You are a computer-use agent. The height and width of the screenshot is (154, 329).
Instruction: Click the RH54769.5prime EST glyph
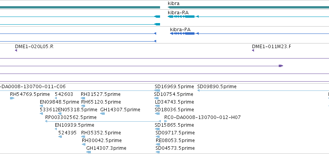(12, 98)
